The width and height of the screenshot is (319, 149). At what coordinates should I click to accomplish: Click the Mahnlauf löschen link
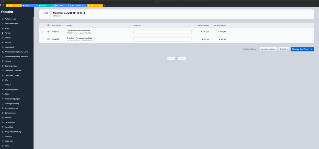point(250,49)
